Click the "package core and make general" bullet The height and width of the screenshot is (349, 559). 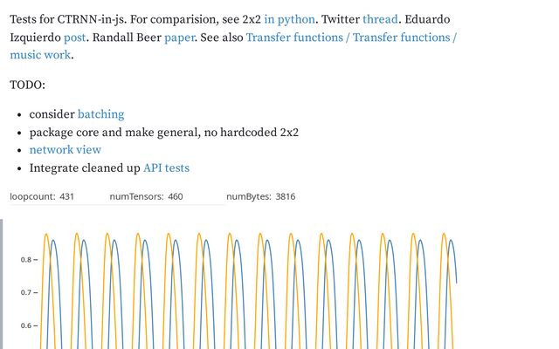163,132
